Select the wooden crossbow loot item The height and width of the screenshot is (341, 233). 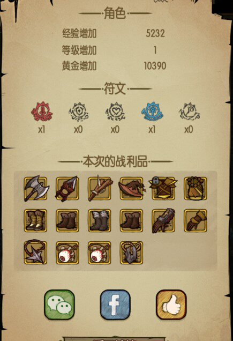pyautogui.click(x=99, y=189)
